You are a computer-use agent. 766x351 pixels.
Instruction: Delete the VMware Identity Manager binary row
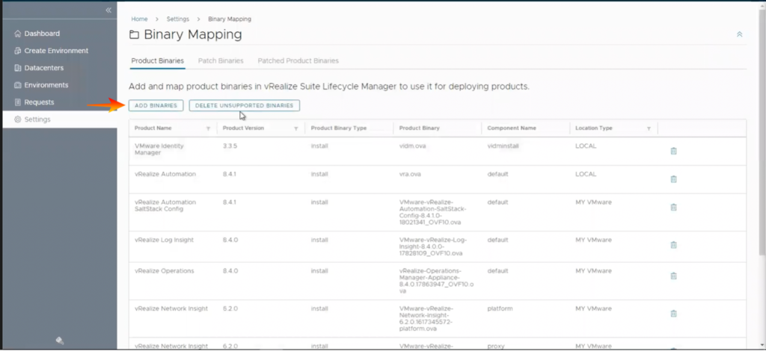(673, 151)
